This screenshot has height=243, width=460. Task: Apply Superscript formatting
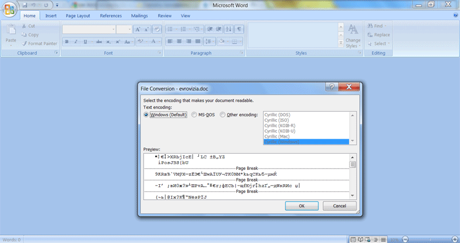(x=118, y=41)
